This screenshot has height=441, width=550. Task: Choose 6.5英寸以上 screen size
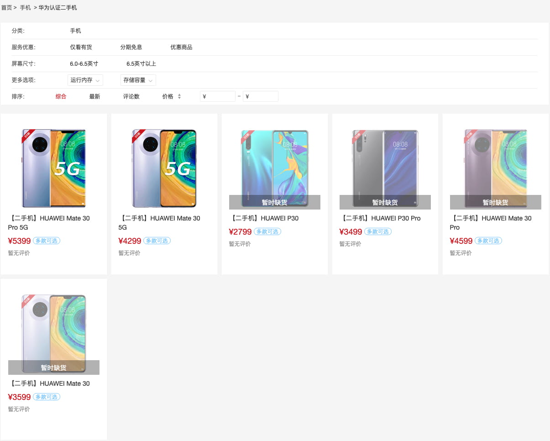tap(141, 63)
